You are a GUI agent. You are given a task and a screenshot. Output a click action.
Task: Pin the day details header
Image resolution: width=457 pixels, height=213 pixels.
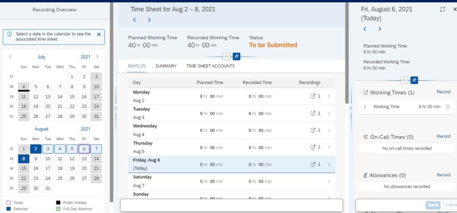414,80
